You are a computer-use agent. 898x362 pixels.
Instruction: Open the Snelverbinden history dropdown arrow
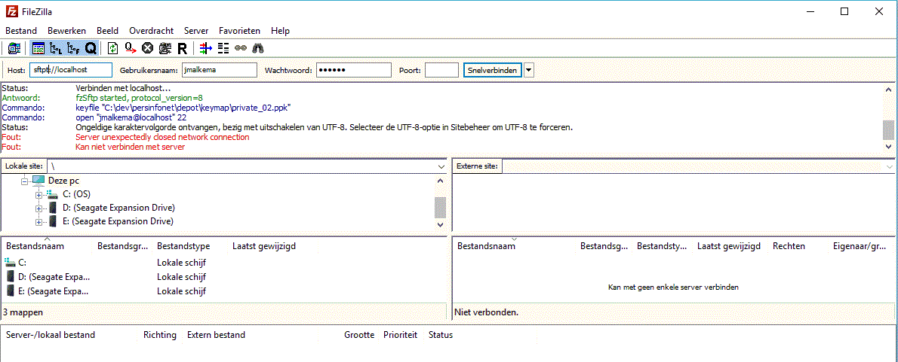(x=528, y=70)
